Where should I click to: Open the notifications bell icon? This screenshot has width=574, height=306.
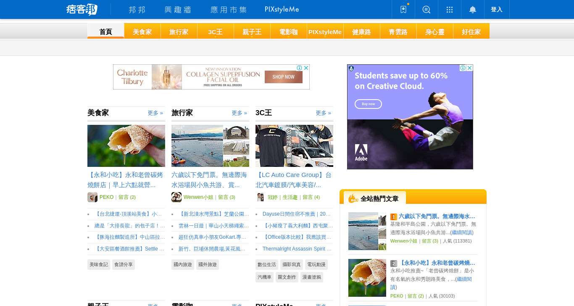coord(473,9)
